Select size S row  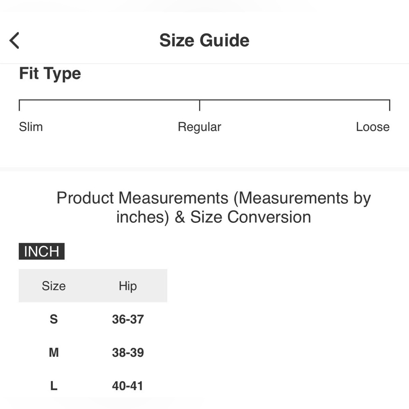[x=93, y=319]
